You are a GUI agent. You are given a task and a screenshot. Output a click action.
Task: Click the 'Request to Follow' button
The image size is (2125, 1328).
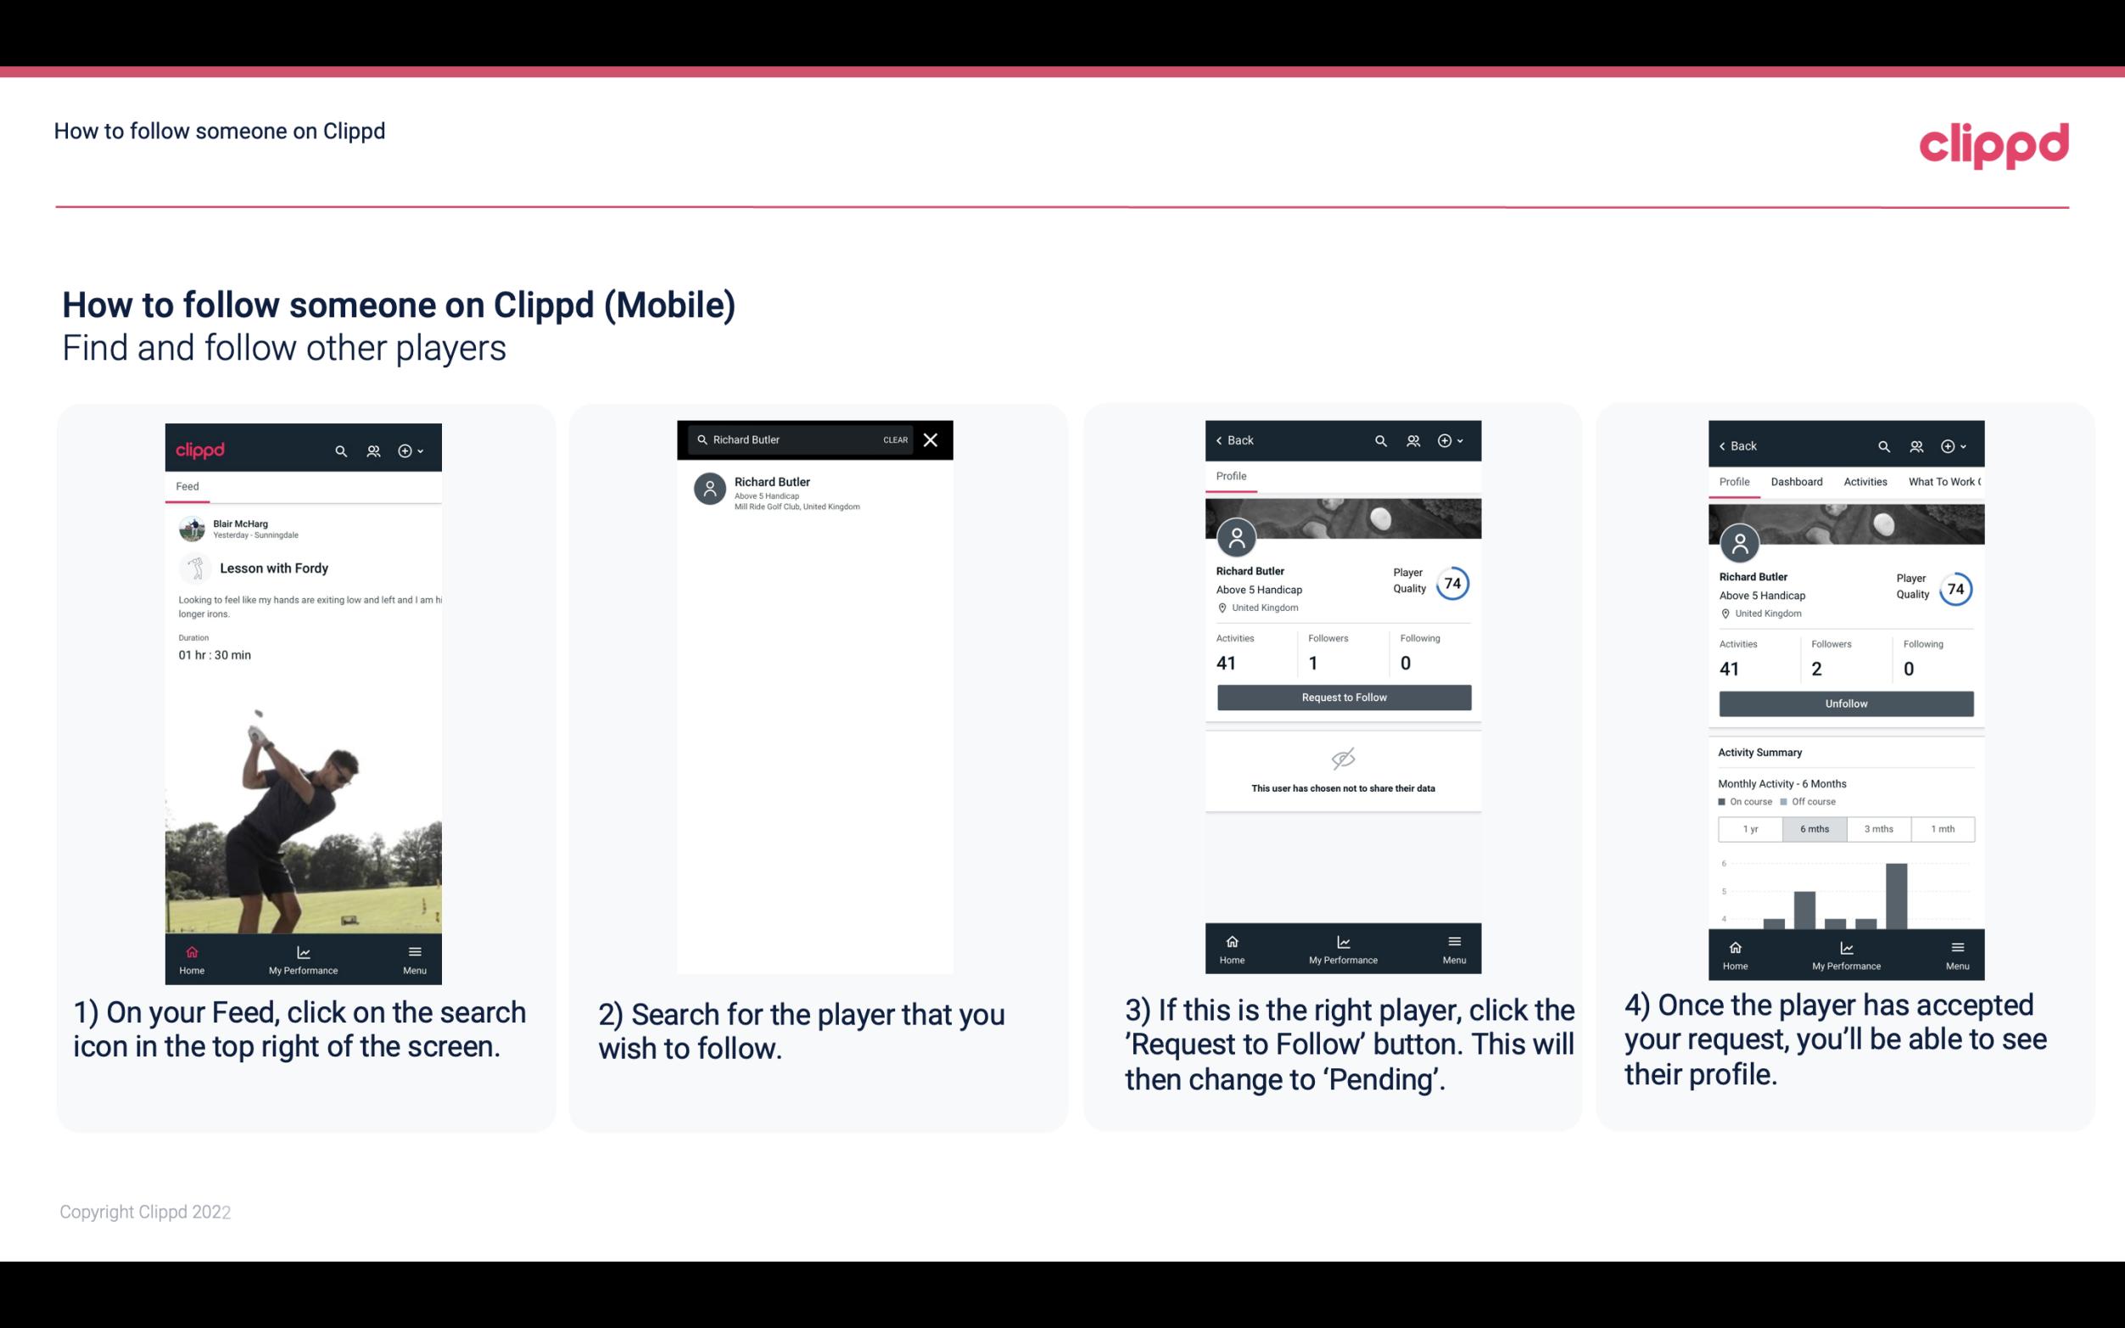1342,696
